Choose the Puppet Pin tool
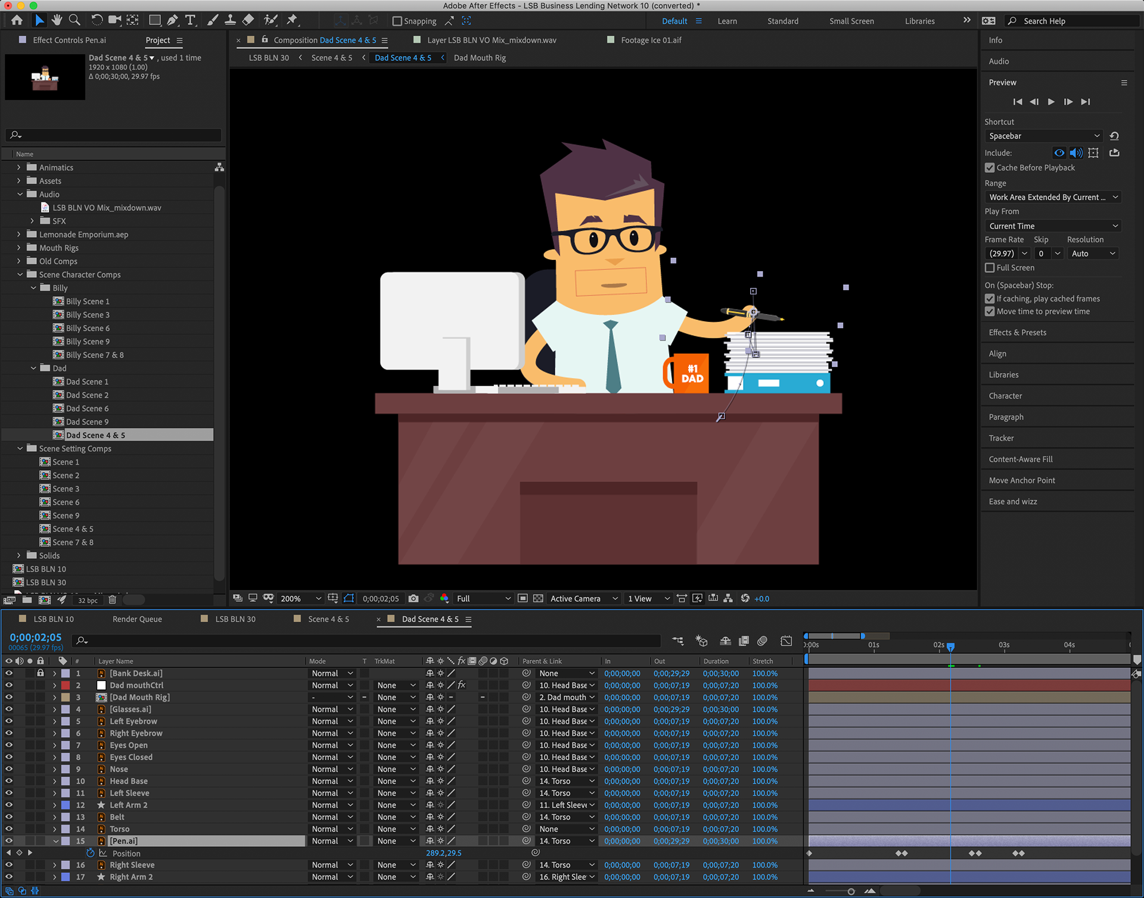 click(292, 20)
